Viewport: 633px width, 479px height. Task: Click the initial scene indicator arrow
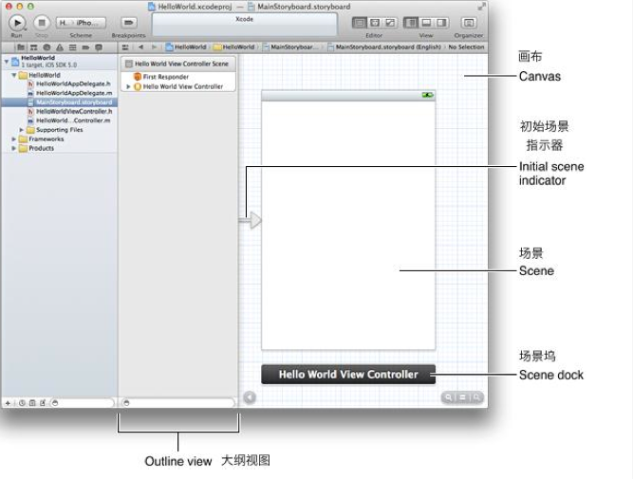pyautogui.click(x=251, y=220)
